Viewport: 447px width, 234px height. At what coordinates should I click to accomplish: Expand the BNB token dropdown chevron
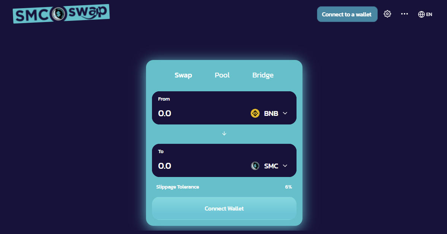[285, 113]
